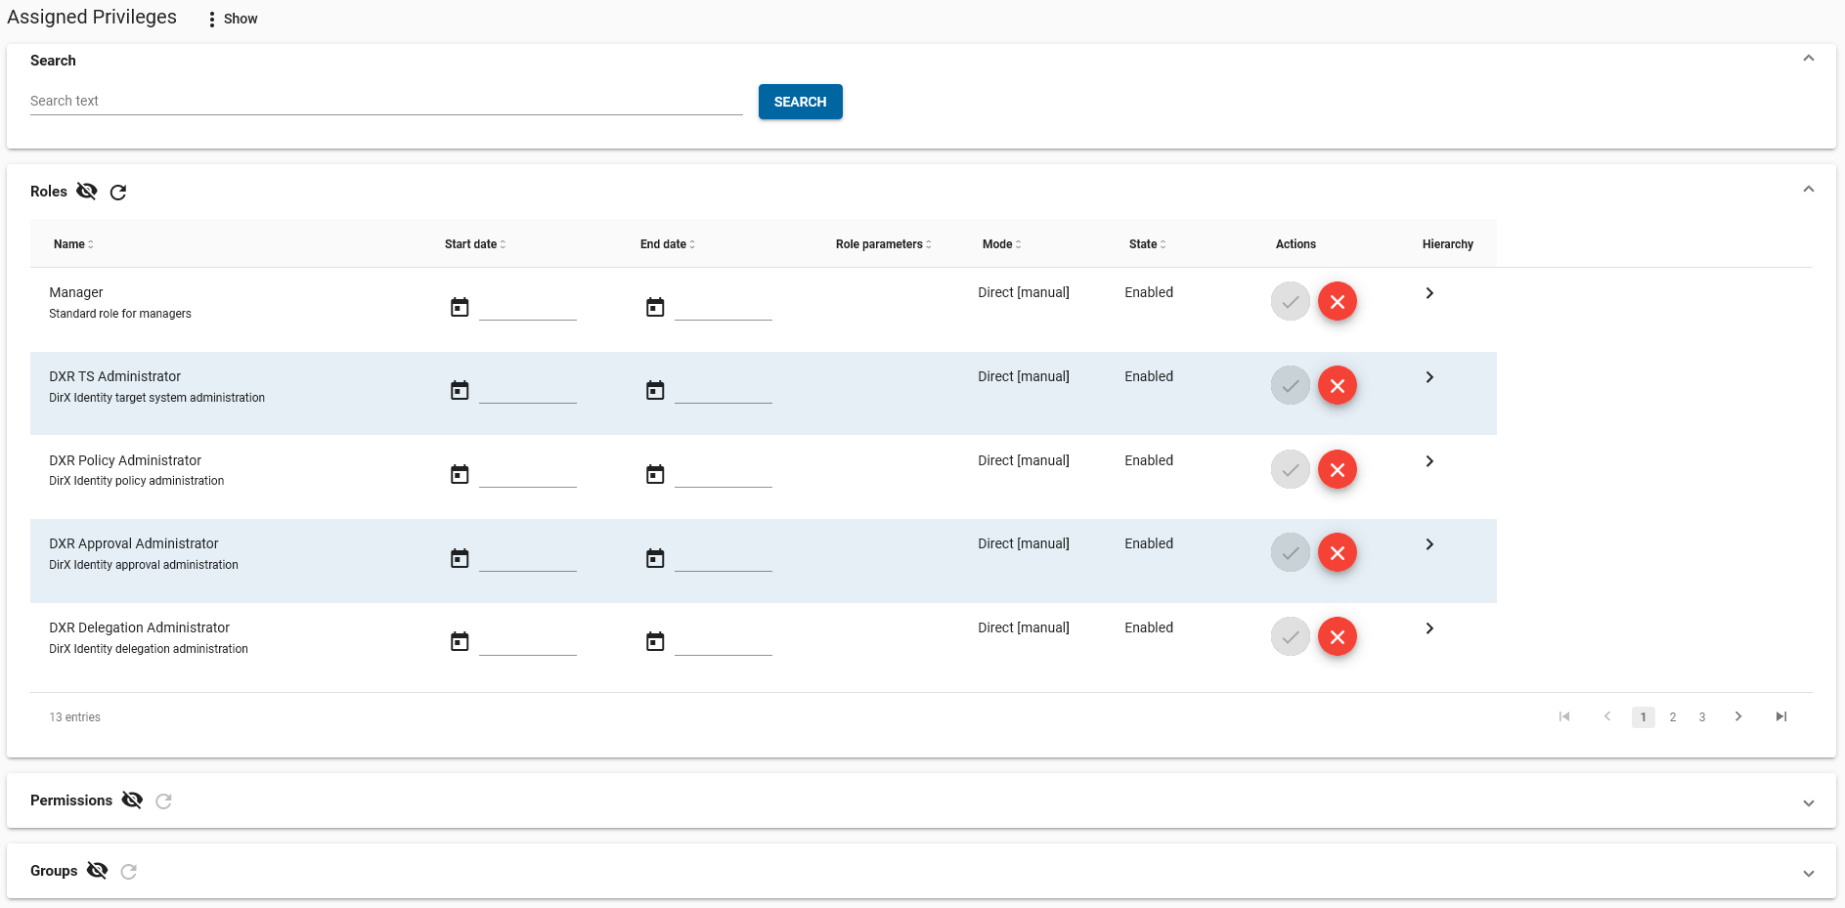Refresh the Roles list
1845x908 pixels.
click(118, 193)
